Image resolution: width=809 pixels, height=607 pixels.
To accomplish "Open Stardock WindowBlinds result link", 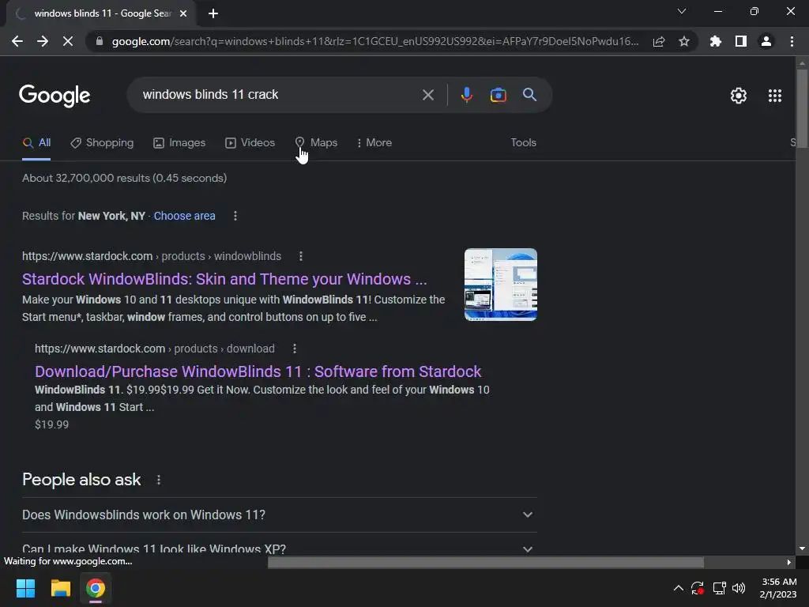I will pos(224,279).
